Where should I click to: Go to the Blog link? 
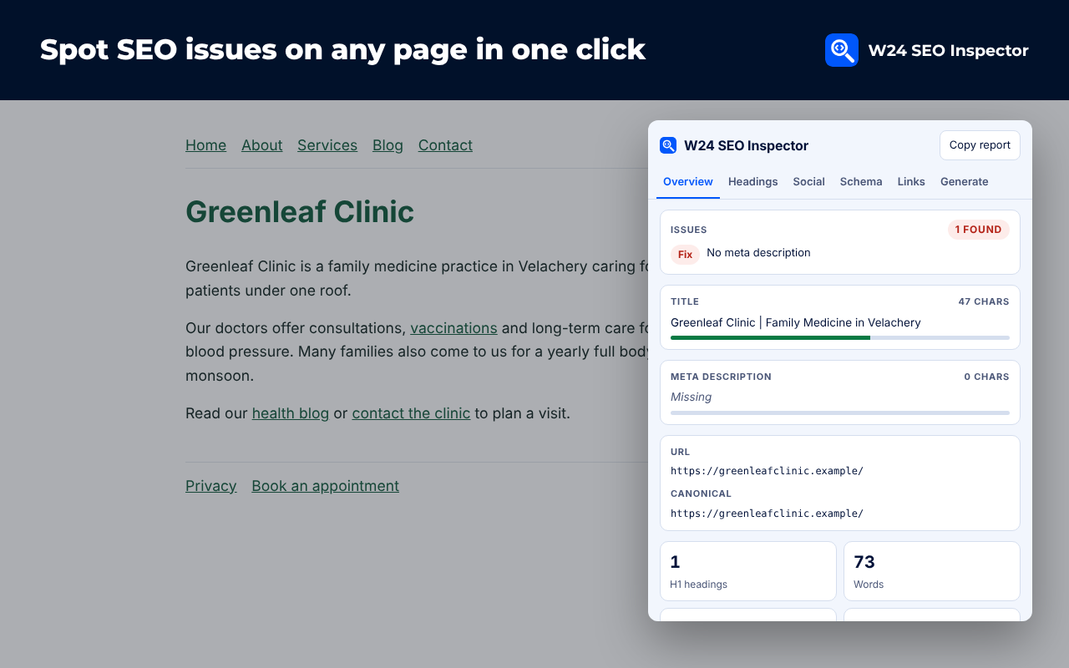(x=388, y=145)
